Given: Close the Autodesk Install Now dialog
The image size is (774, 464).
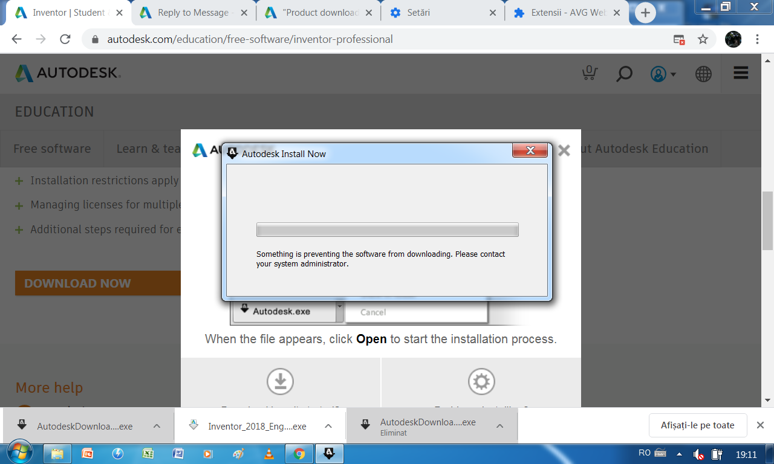Looking at the screenshot, I should pyautogui.click(x=530, y=150).
